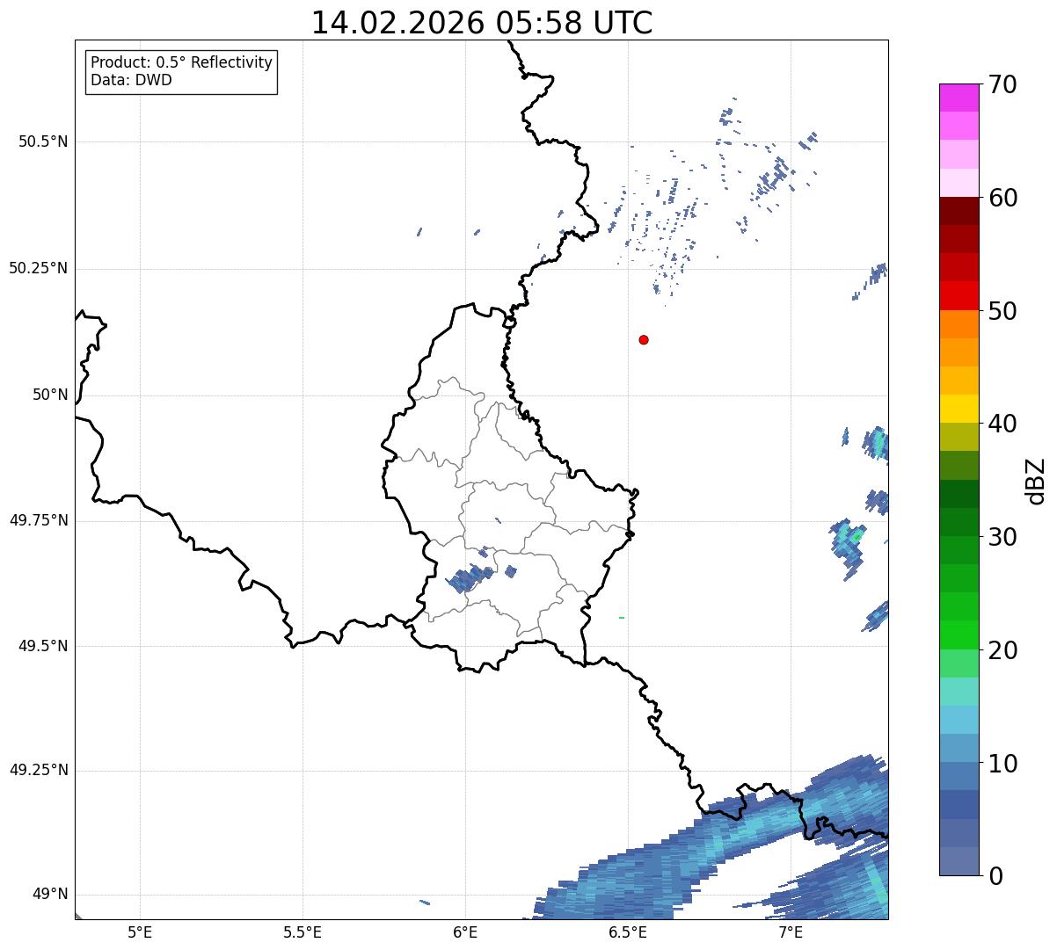
Task: Pick the dark blue colorbar segment below 10
Action: pos(959,804)
